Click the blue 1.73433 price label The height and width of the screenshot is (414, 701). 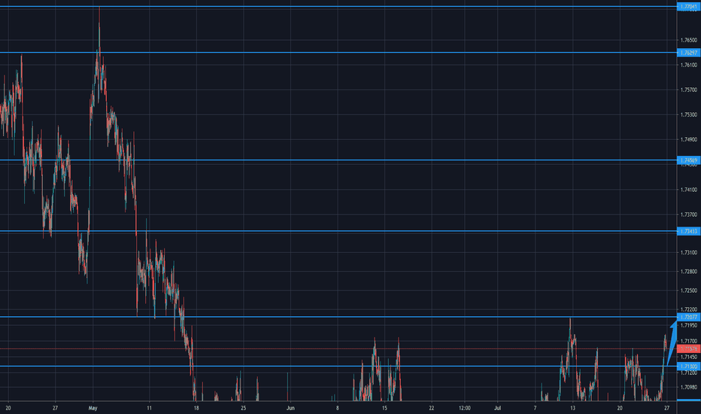coord(688,231)
